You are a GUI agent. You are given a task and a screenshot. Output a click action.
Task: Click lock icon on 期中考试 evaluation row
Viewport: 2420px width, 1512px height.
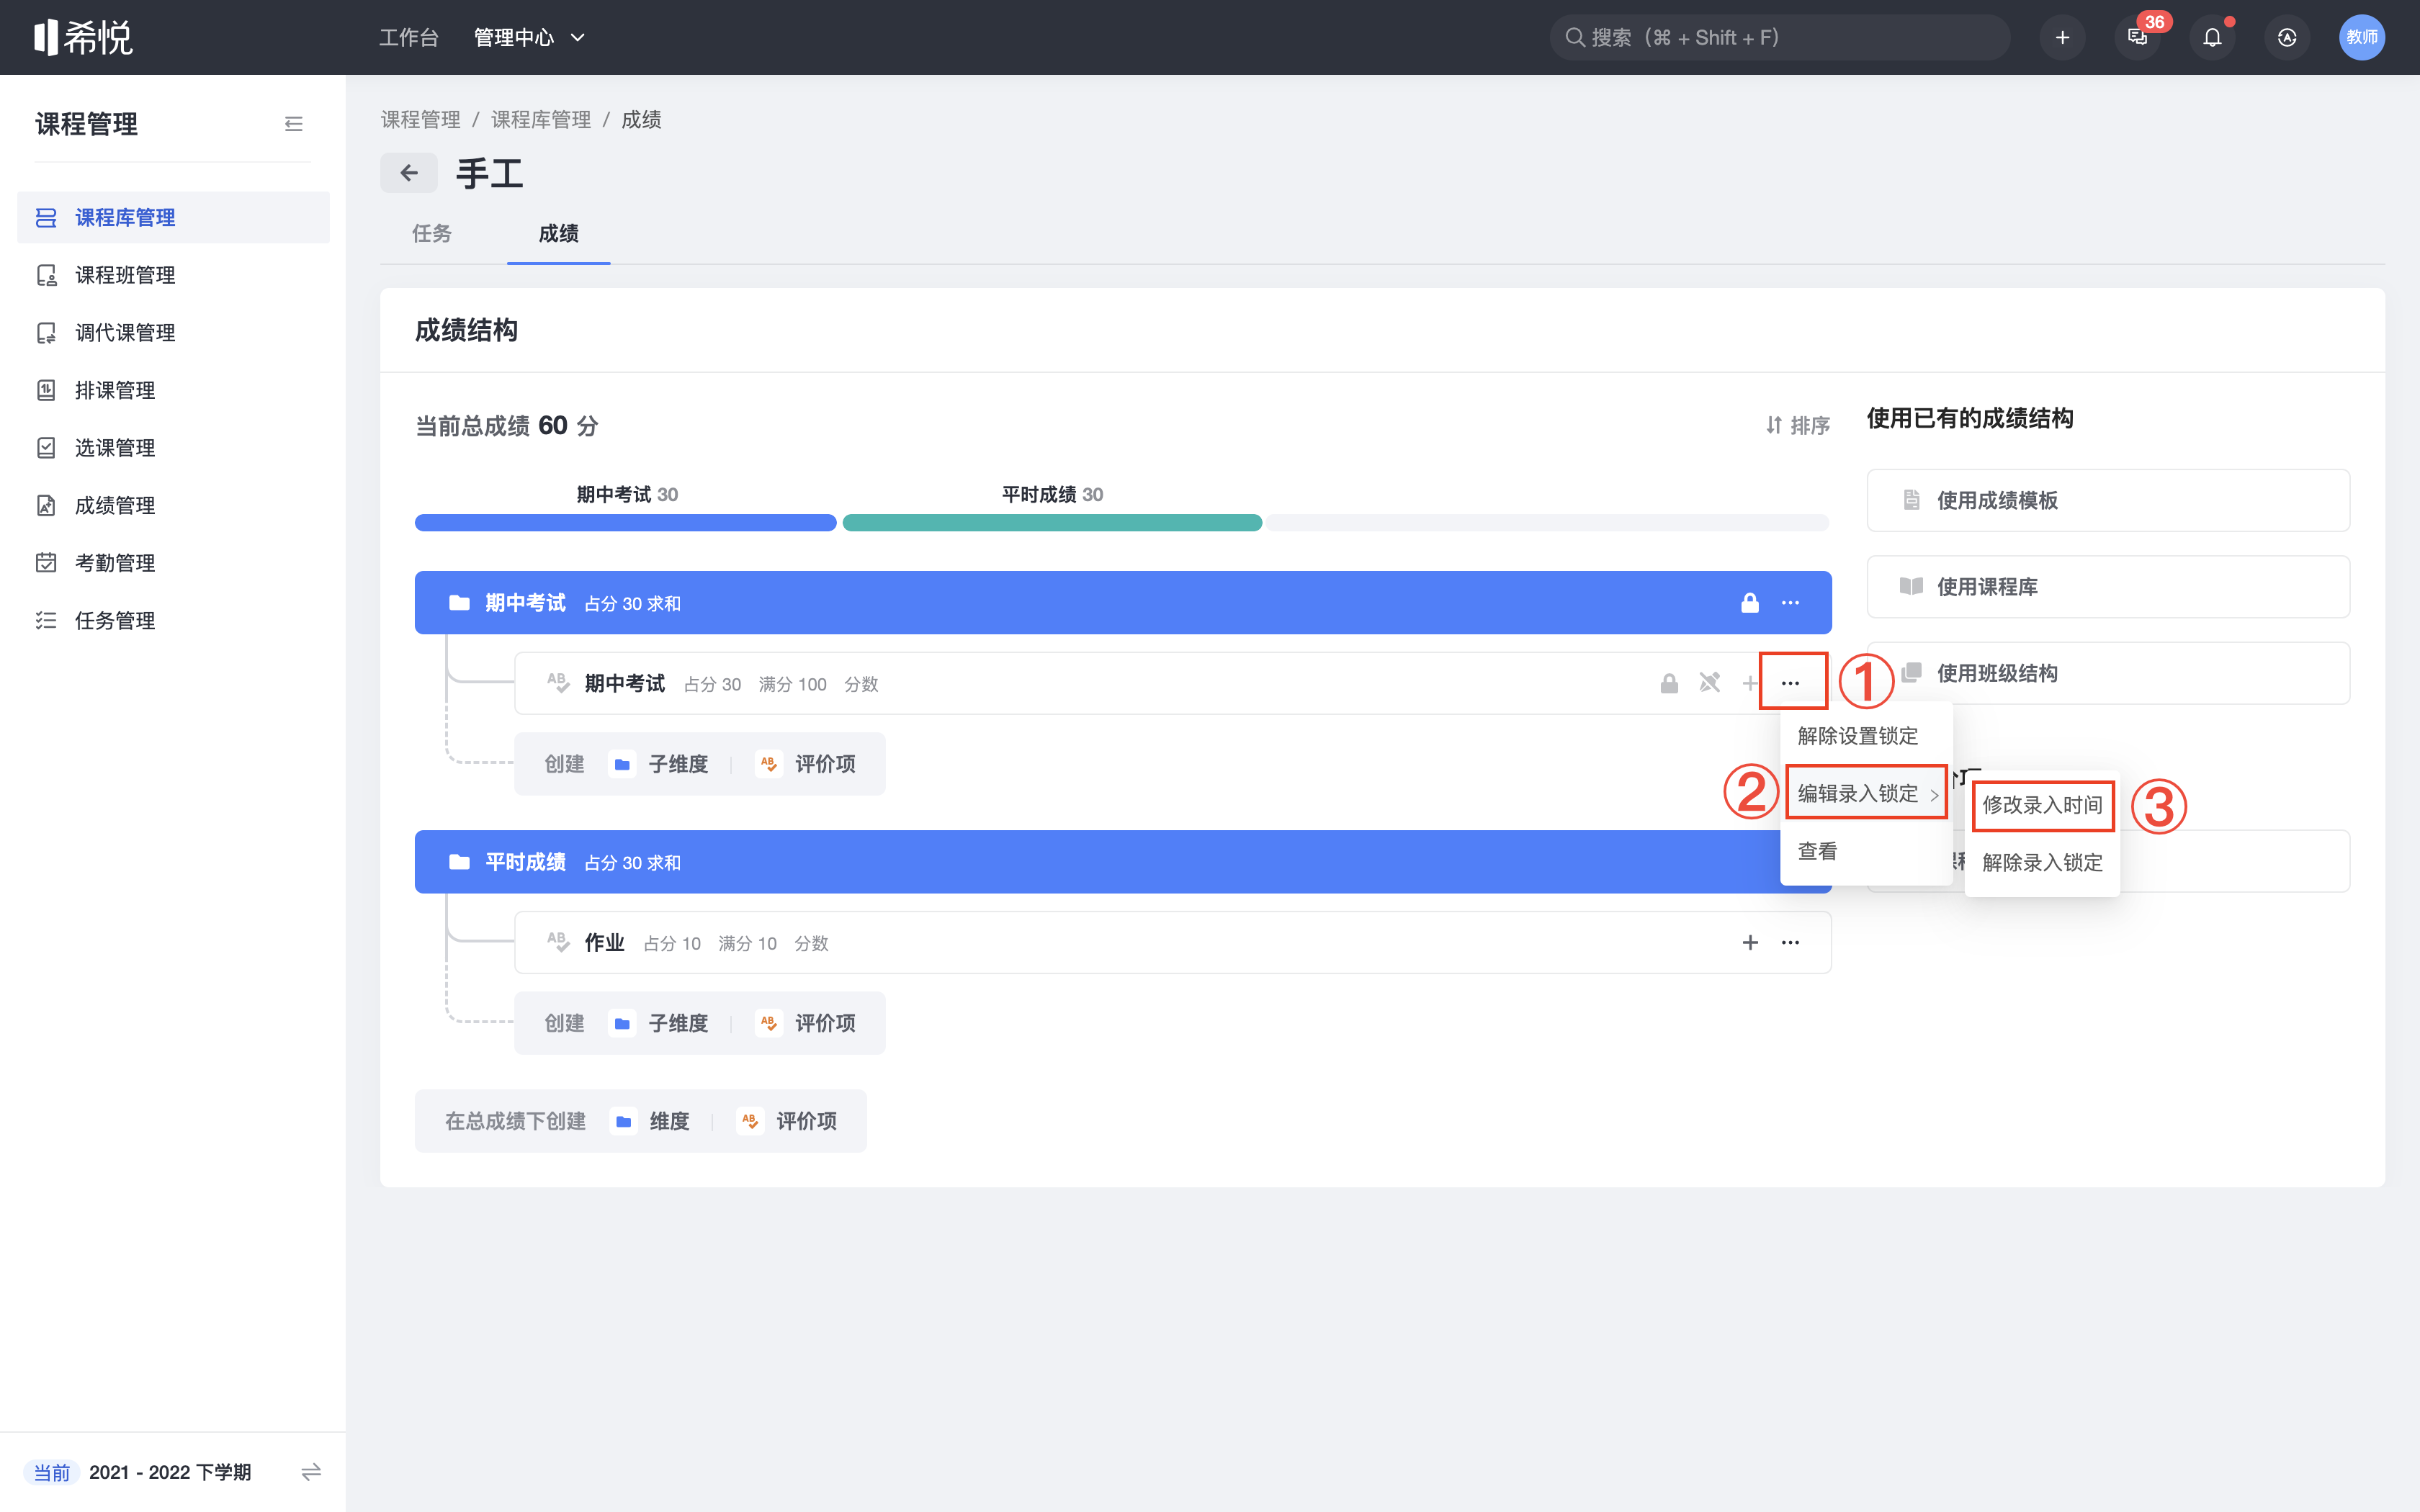click(1669, 684)
